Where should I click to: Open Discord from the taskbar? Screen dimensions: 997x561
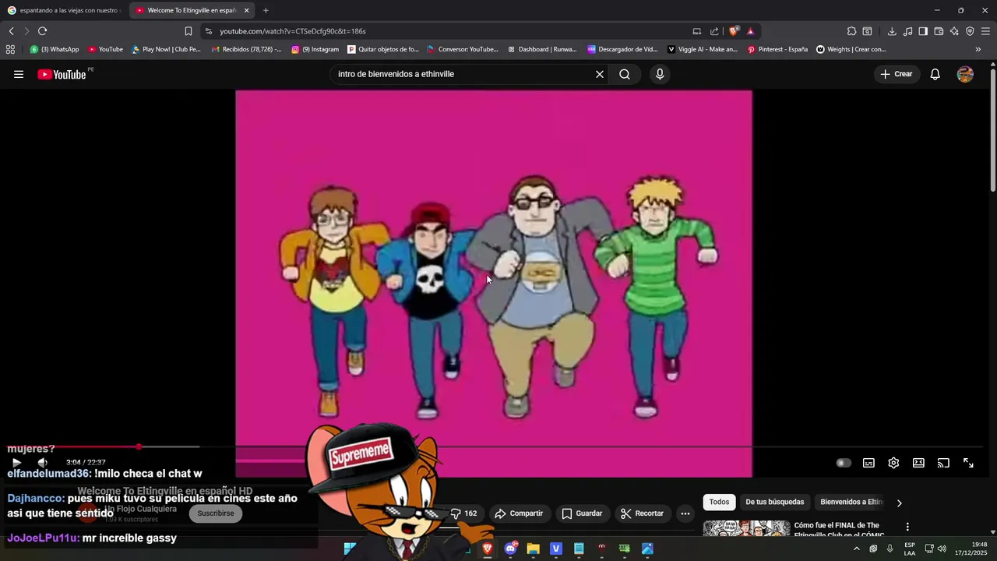pos(511,549)
